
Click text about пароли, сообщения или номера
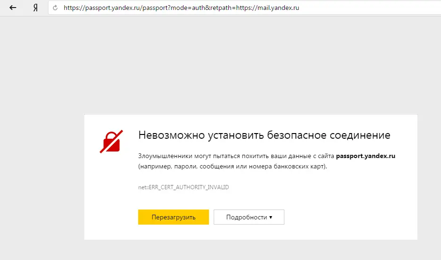(233, 166)
